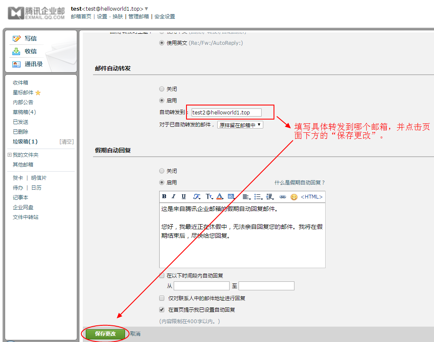This screenshot has height=342, width=434.
Task: Select 关闭 radio under mail auto-forwarding
Action: (162, 89)
